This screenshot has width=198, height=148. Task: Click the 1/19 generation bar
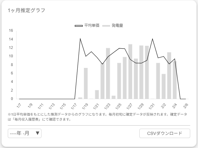86,84
